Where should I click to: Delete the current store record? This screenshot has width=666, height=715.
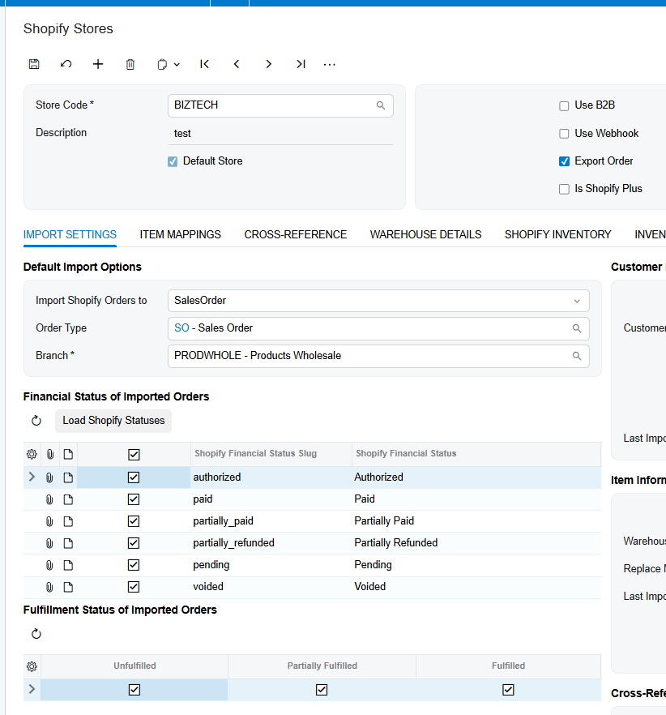(130, 64)
